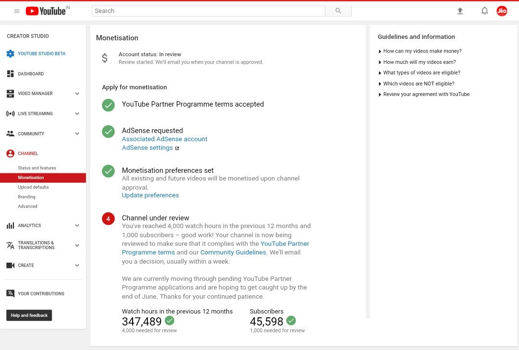Click the 347,489 watch hours value
The height and width of the screenshot is (350, 519).
point(142,322)
